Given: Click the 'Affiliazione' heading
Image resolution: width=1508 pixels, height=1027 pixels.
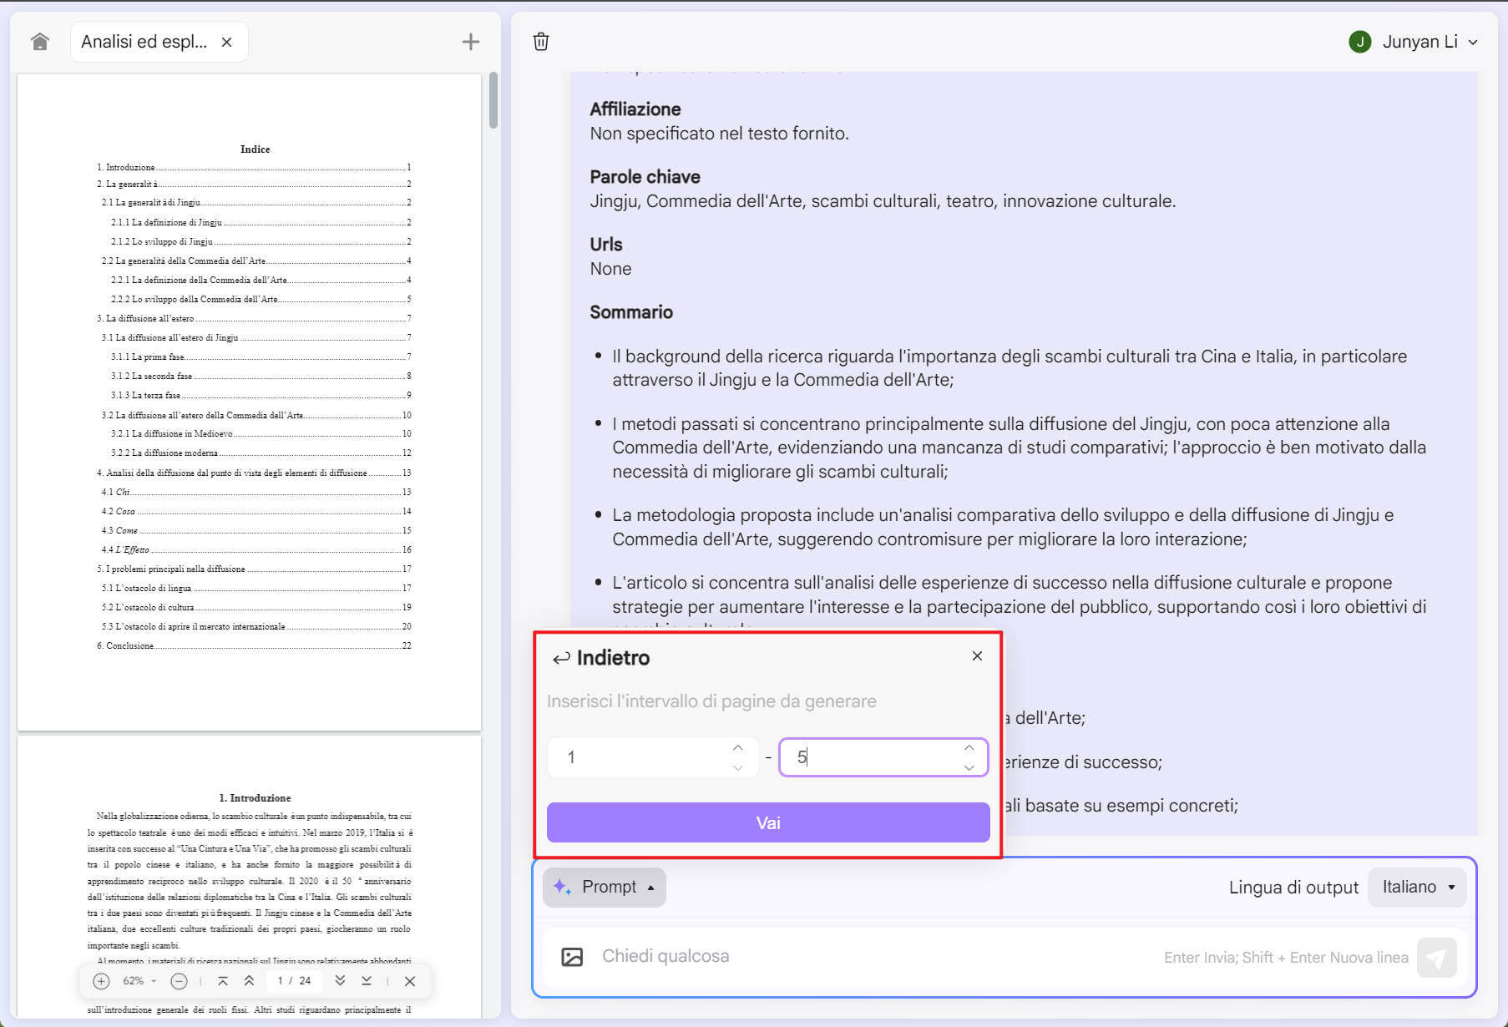Looking at the screenshot, I should (x=635, y=109).
